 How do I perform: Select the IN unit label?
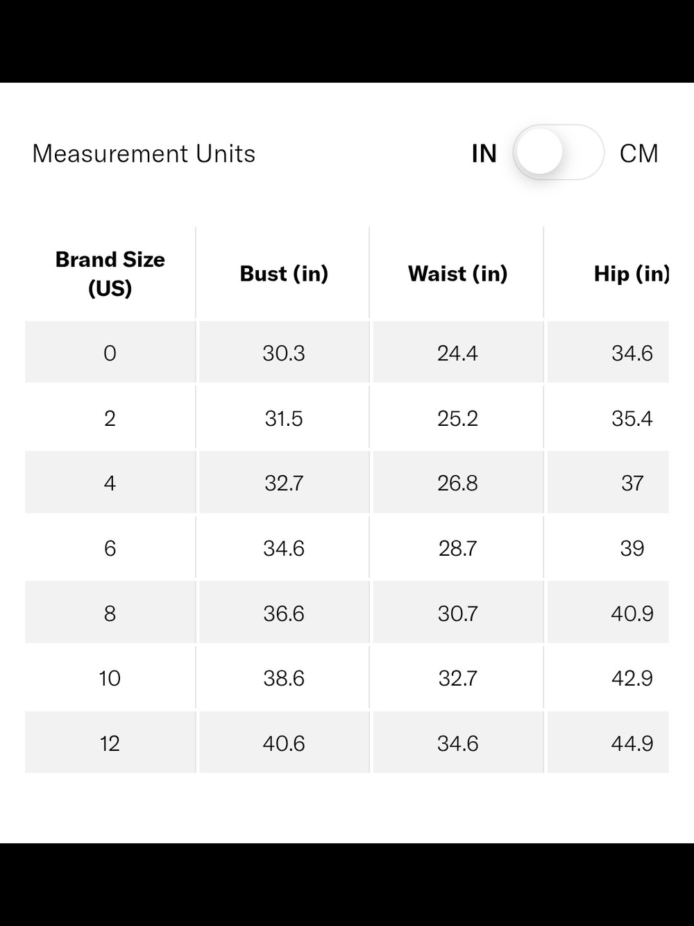484,154
